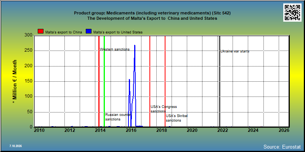Click the 2022 label on the x-axis
305x152 pixels.
[x=223, y=130]
